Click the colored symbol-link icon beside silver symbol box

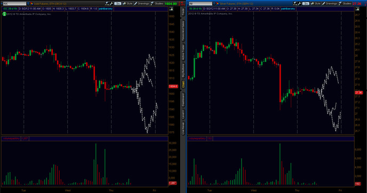[218, 4]
